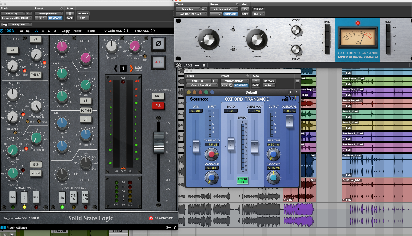The height and width of the screenshot is (236, 412).
Task: Toggle the phase invert Ø button
Action: [x=158, y=44]
